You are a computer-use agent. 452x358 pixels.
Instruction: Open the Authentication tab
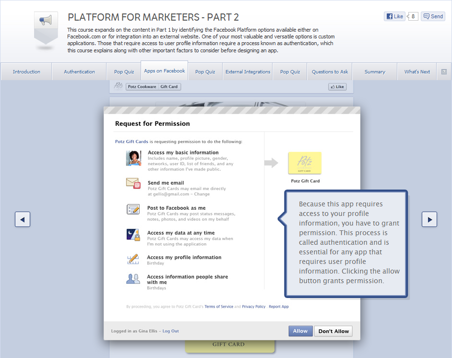click(x=79, y=72)
